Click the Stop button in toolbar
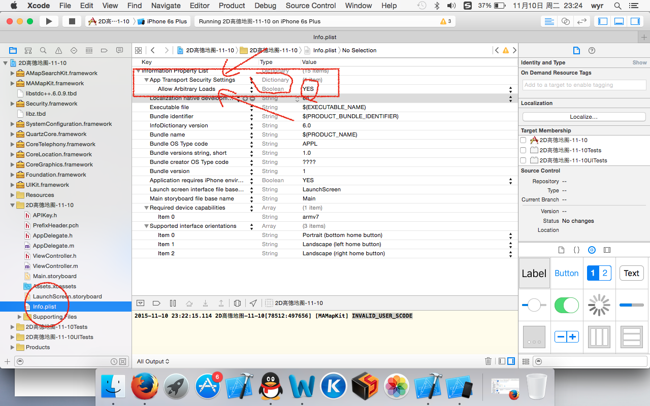 72,21
